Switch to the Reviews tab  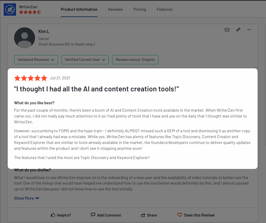pos(115,9)
